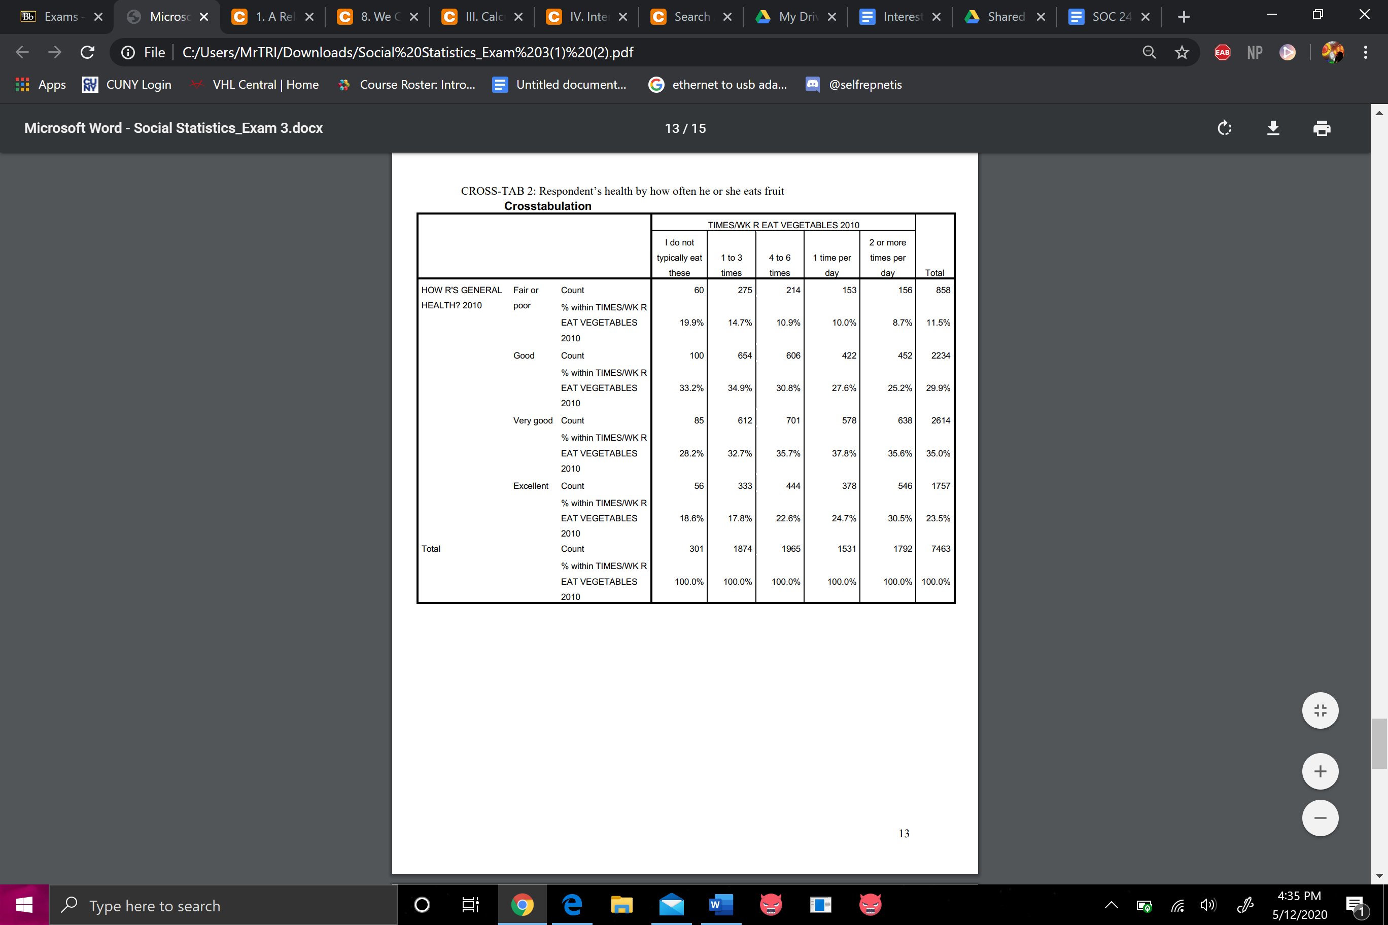Image resolution: width=1388 pixels, height=925 pixels.
Task: Zoom in using the plus control
Action: 1320,770
